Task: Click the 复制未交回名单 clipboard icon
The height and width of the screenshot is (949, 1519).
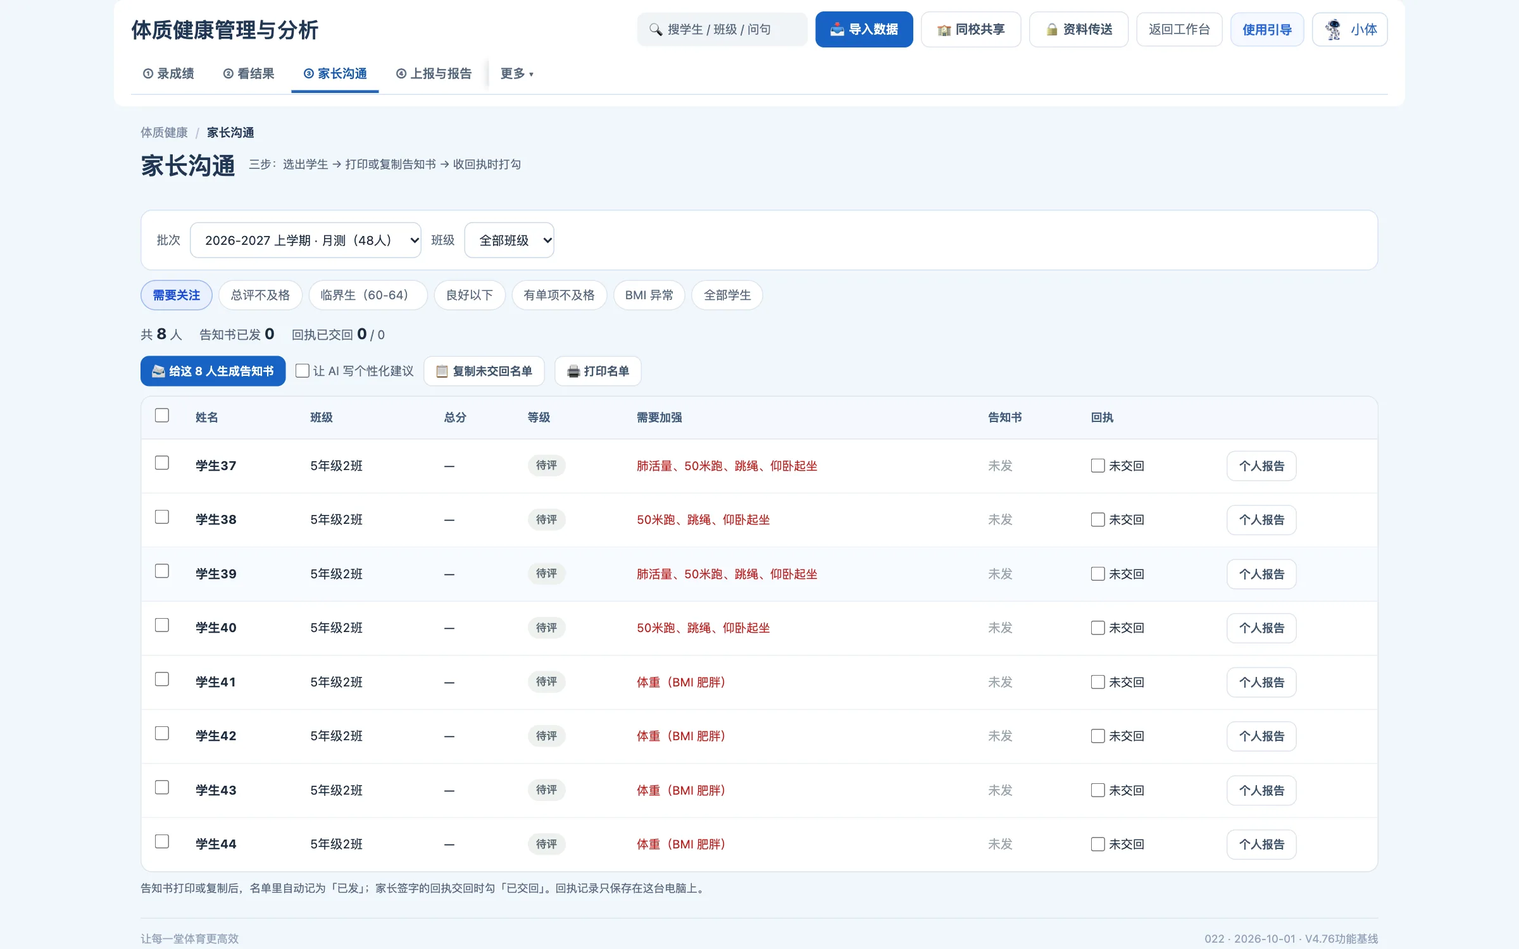Action: click(x=442, y=371)
